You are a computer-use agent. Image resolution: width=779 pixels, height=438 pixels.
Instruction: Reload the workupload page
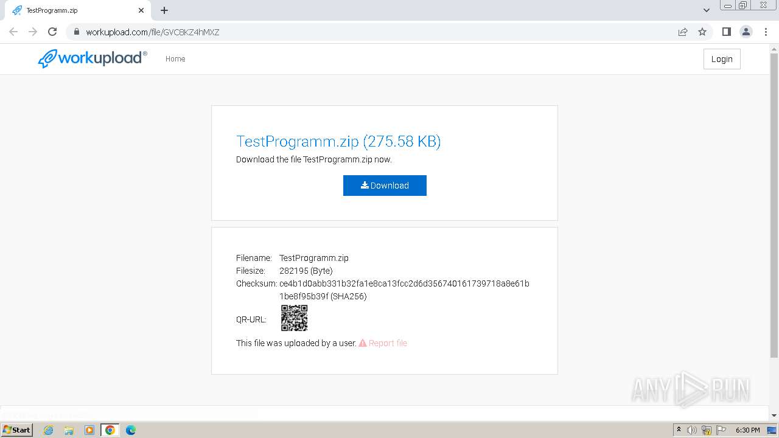click(52, 32)
